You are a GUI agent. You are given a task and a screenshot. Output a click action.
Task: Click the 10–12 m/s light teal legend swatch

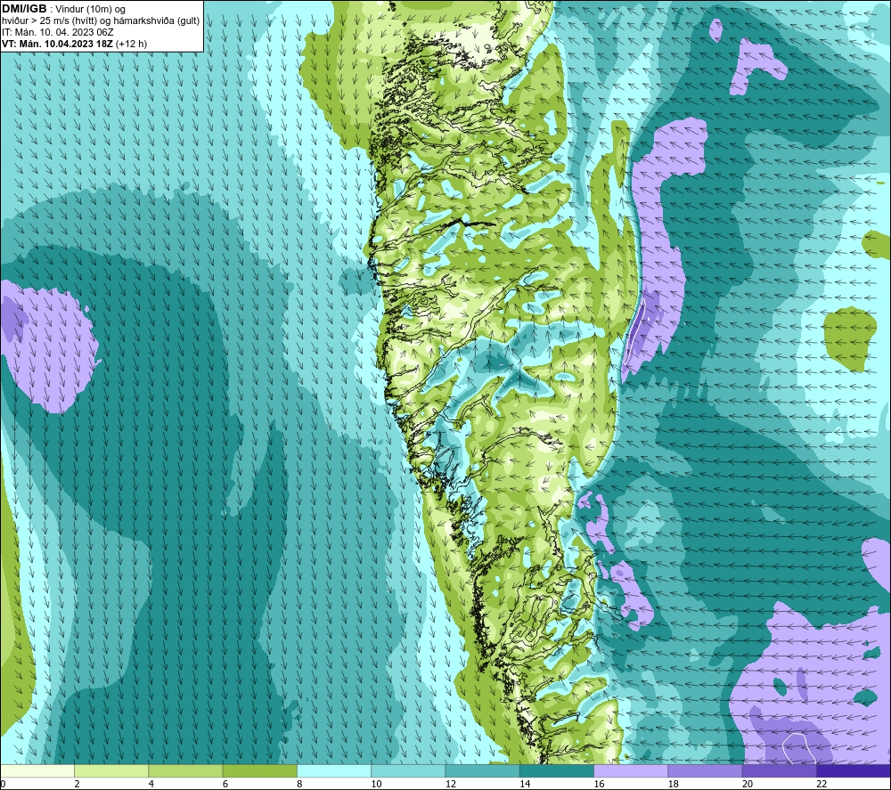coord(408,770)
